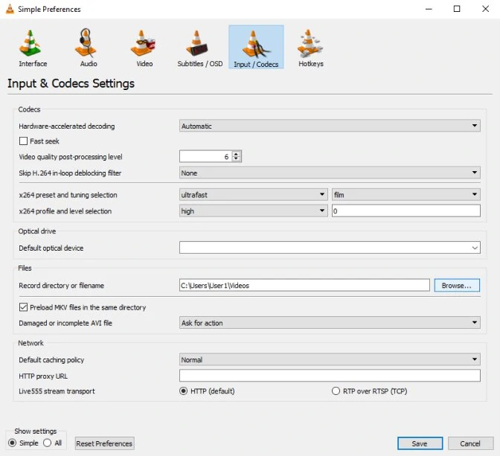Open the Audio preferences headphone cone icon
Viewport: 500px width, 456px height.
pyautogui.click(x=86, y=42)
